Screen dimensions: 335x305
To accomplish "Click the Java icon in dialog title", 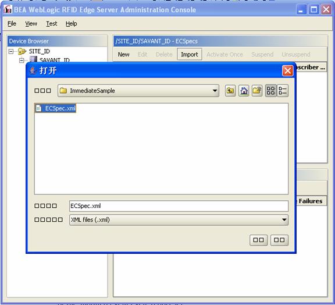I will coord(33,70).
